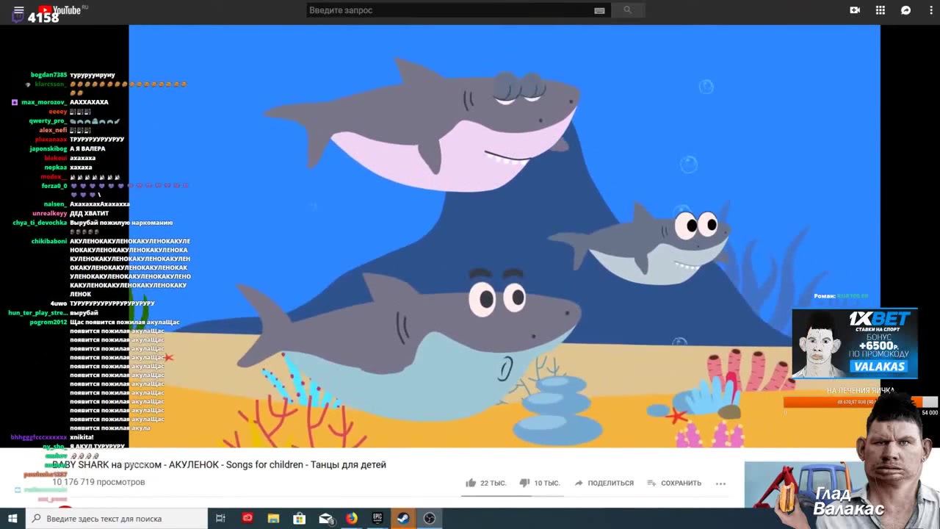Viewport: 940px width, 529px height.
Task: Open YouTube messages bubble icon
Action: click(906, 10)
